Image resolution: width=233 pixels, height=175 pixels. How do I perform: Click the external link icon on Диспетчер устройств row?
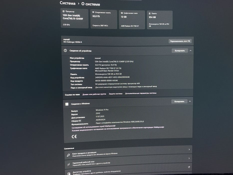coord(189,167)
